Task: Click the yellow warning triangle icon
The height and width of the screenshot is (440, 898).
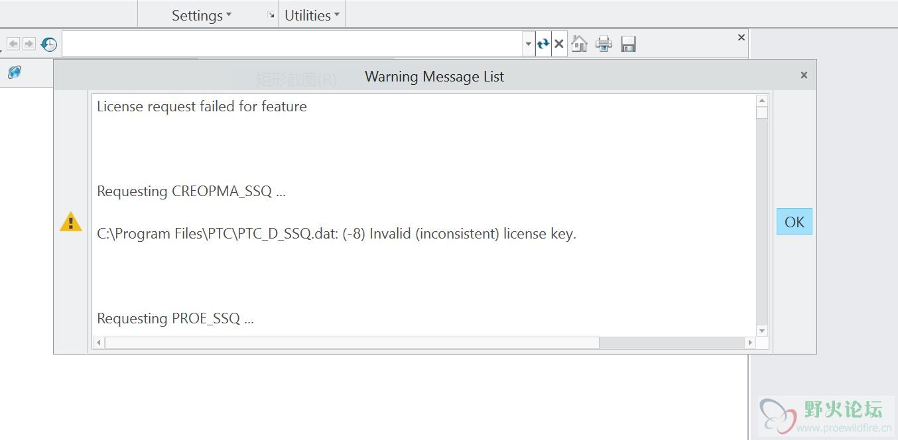Action: tap(71, 221)
